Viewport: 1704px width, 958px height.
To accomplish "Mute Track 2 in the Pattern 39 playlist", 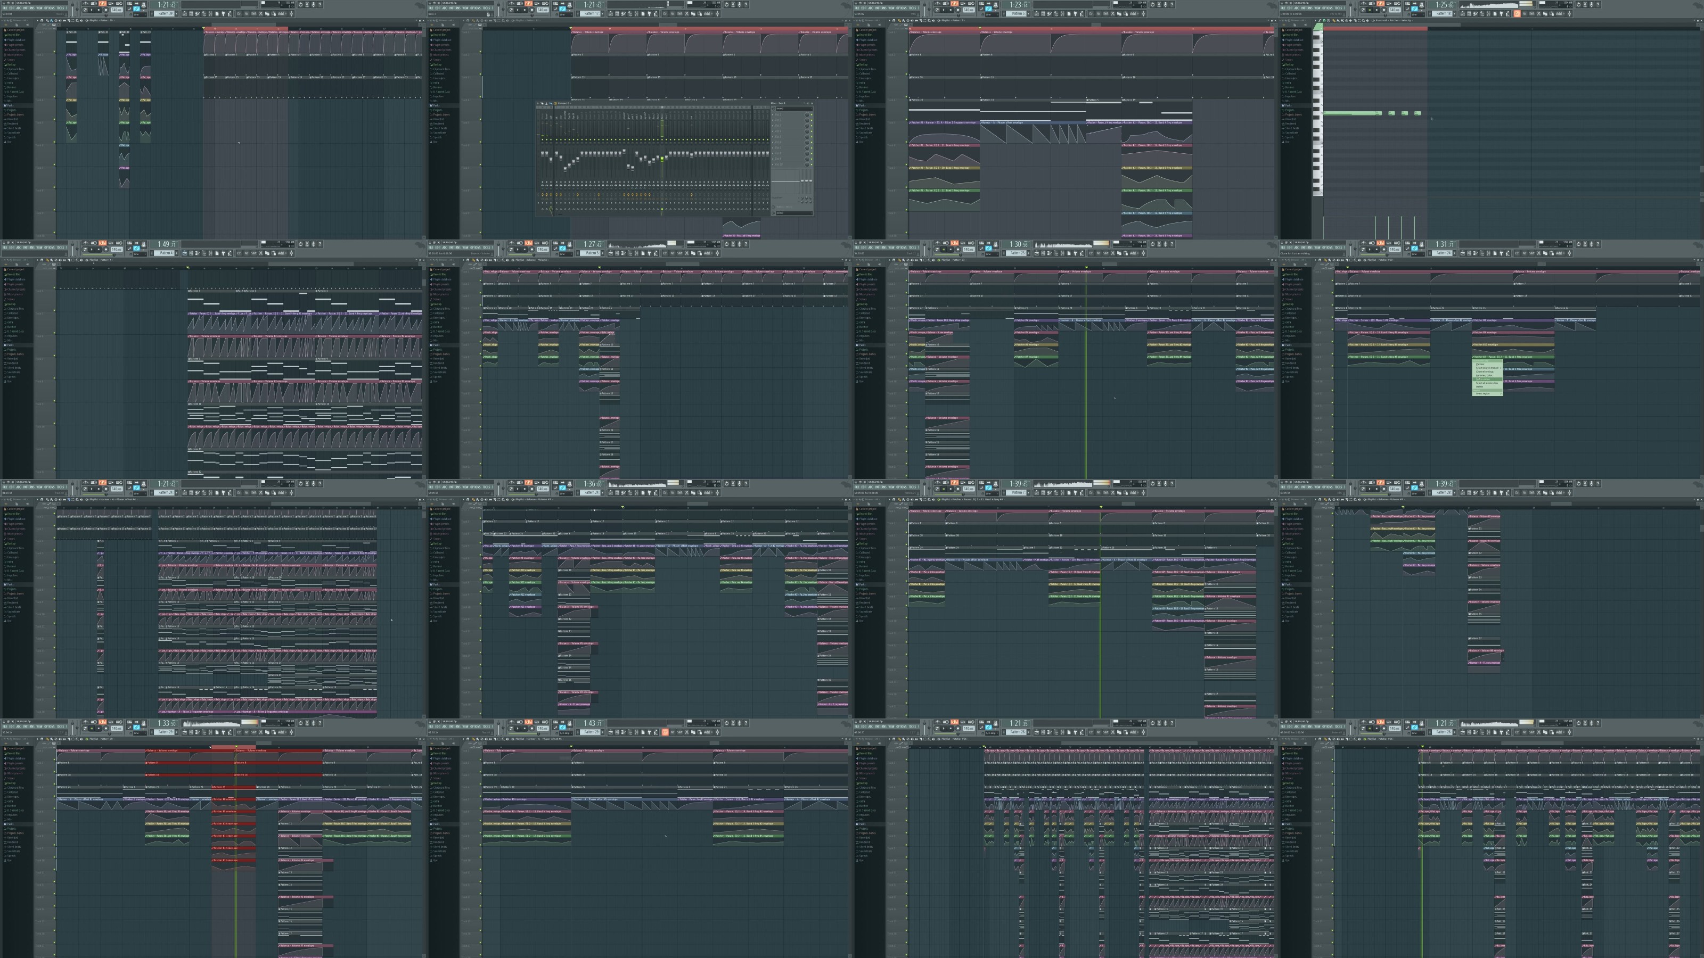I will click(x=54, y=74).
